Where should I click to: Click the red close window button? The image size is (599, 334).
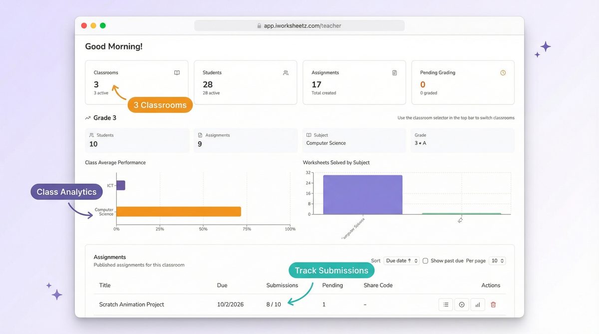84,25
